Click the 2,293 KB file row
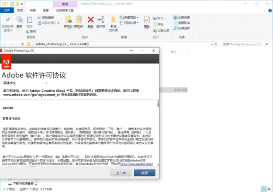The image size is (273, 192). (173, 90)
